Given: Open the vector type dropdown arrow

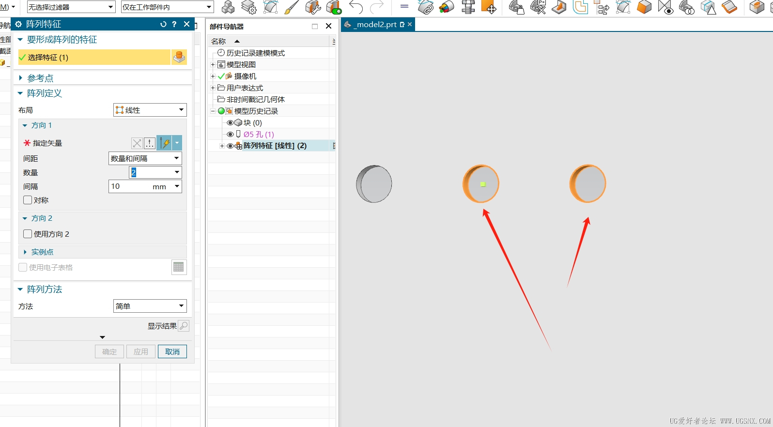Looking at the screenshot, I should [x=177, y=143].
